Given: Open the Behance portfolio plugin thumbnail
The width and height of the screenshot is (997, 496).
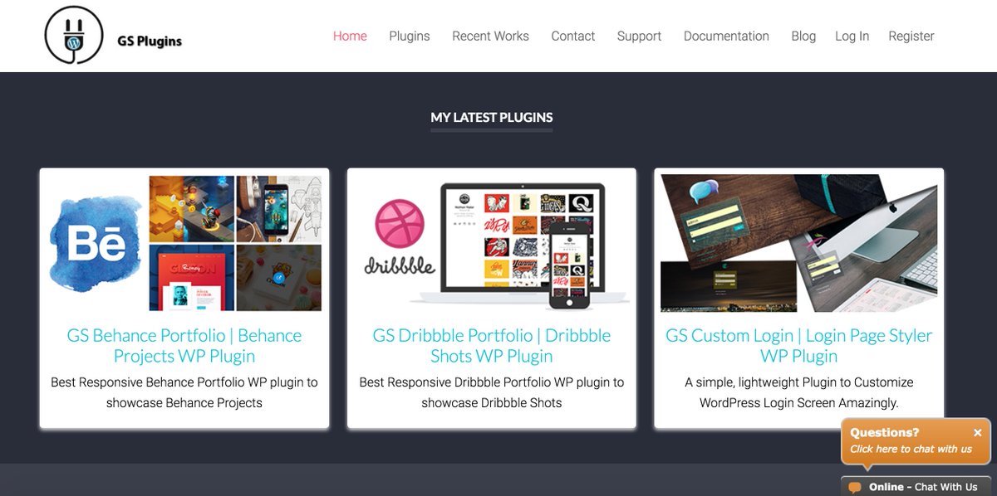Looking at the screenshot, I should click(x=184, y=243).
